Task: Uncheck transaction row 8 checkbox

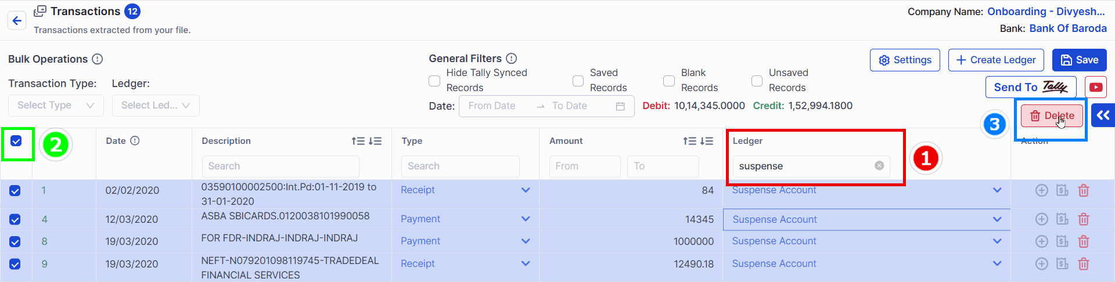Action: [15, 241]
